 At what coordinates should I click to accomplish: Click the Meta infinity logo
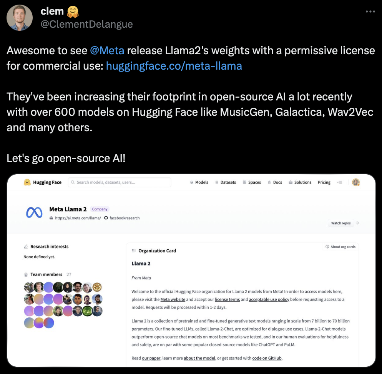click(x=34, y=212)
